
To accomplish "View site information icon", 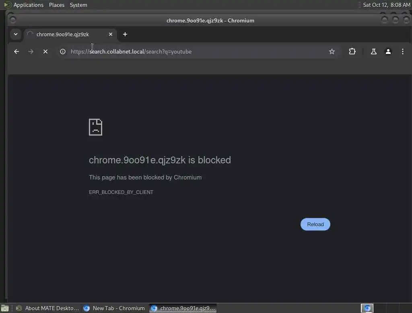I will pyautogui.click(x=62, y=51).
